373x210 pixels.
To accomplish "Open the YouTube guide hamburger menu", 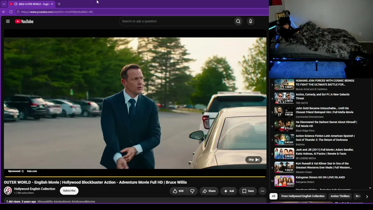I will pyautogui.click(x=8, y=21).
